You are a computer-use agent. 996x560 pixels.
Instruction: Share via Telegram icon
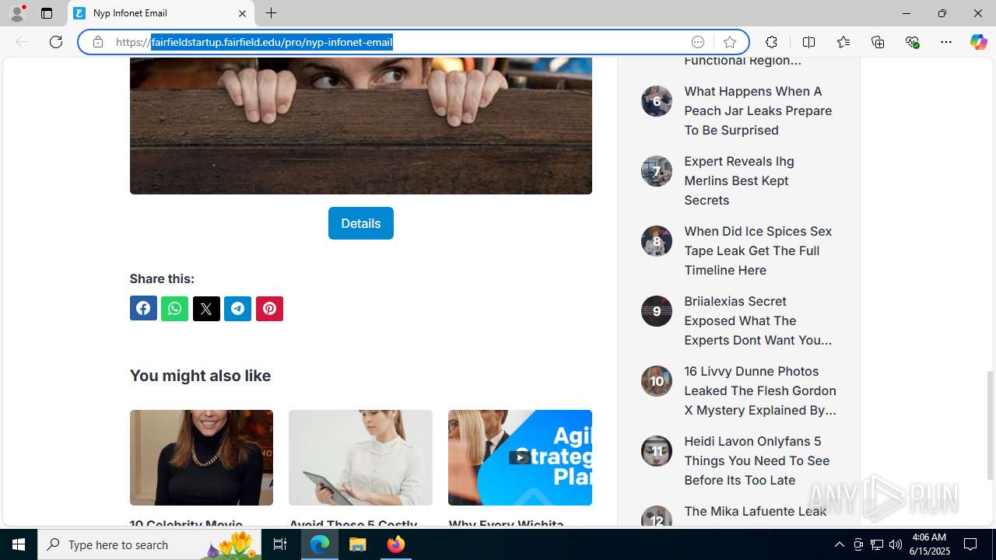click(237, 309)
